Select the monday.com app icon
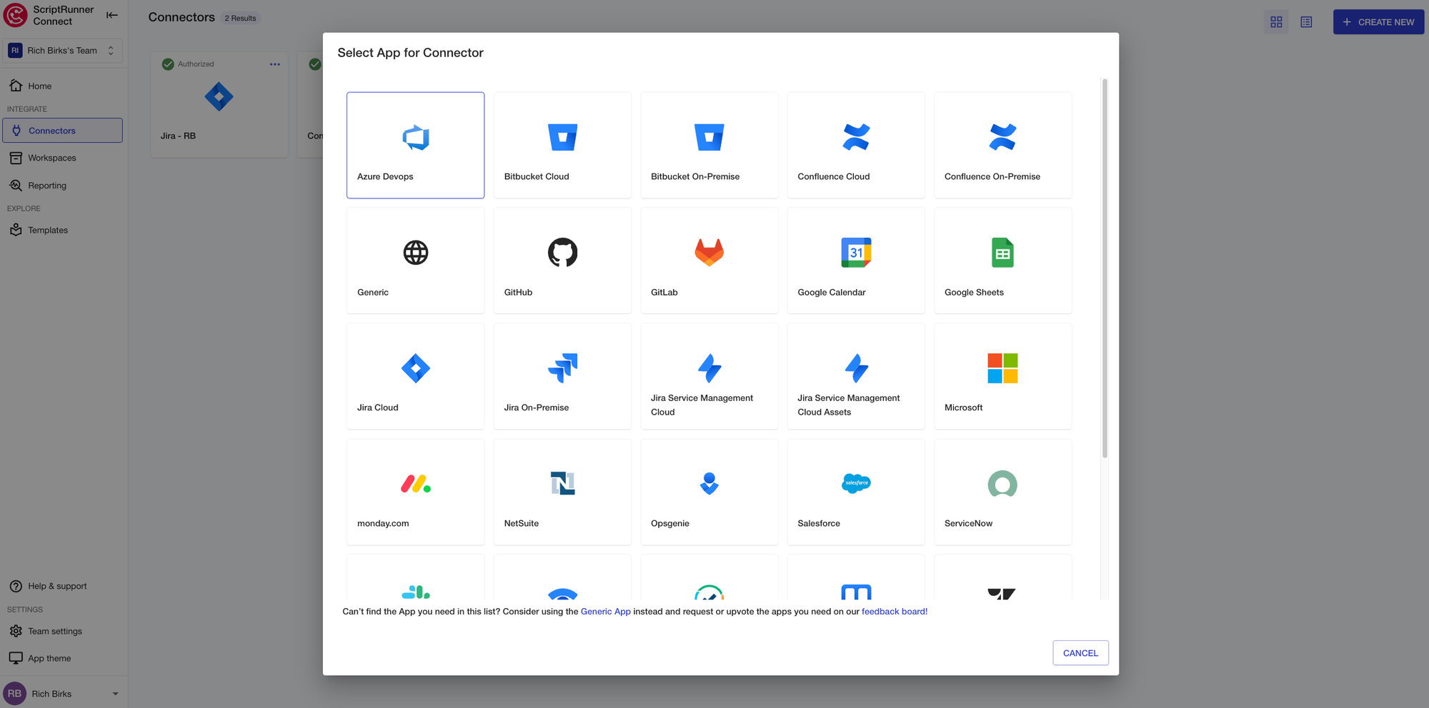This screenshot has width=1429, height=708. pyautogui.click(x=415, y=484)
